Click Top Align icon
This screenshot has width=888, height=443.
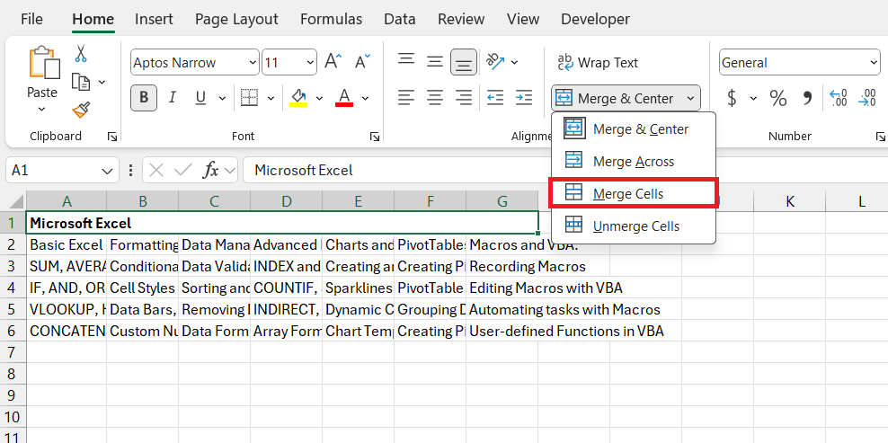[405, 60]
